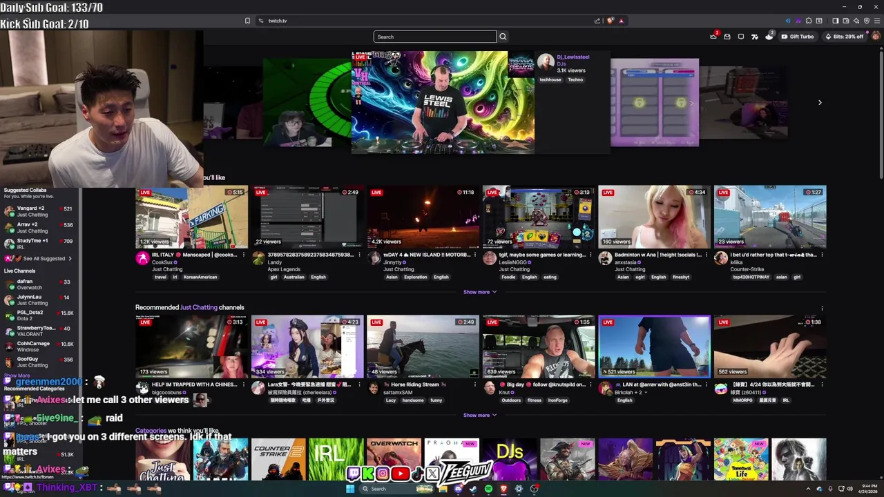This screenshot has width=884, height=497.
Task: Open the featured DJ stream preview
Action: [443, 102]
